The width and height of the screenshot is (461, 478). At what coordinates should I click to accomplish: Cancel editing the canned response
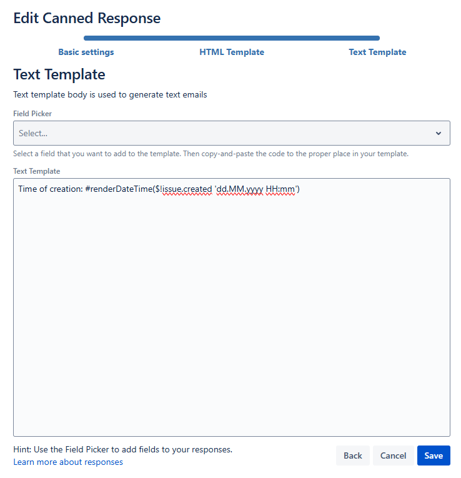point(393,456)
